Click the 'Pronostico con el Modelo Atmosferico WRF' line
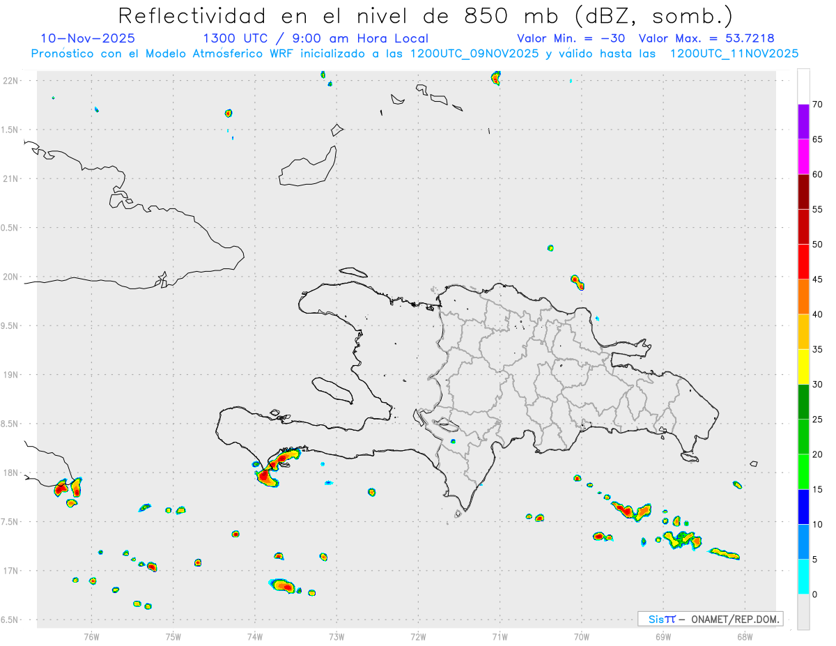The width and height of the screenshot is (836, 646). click(415, 54)
